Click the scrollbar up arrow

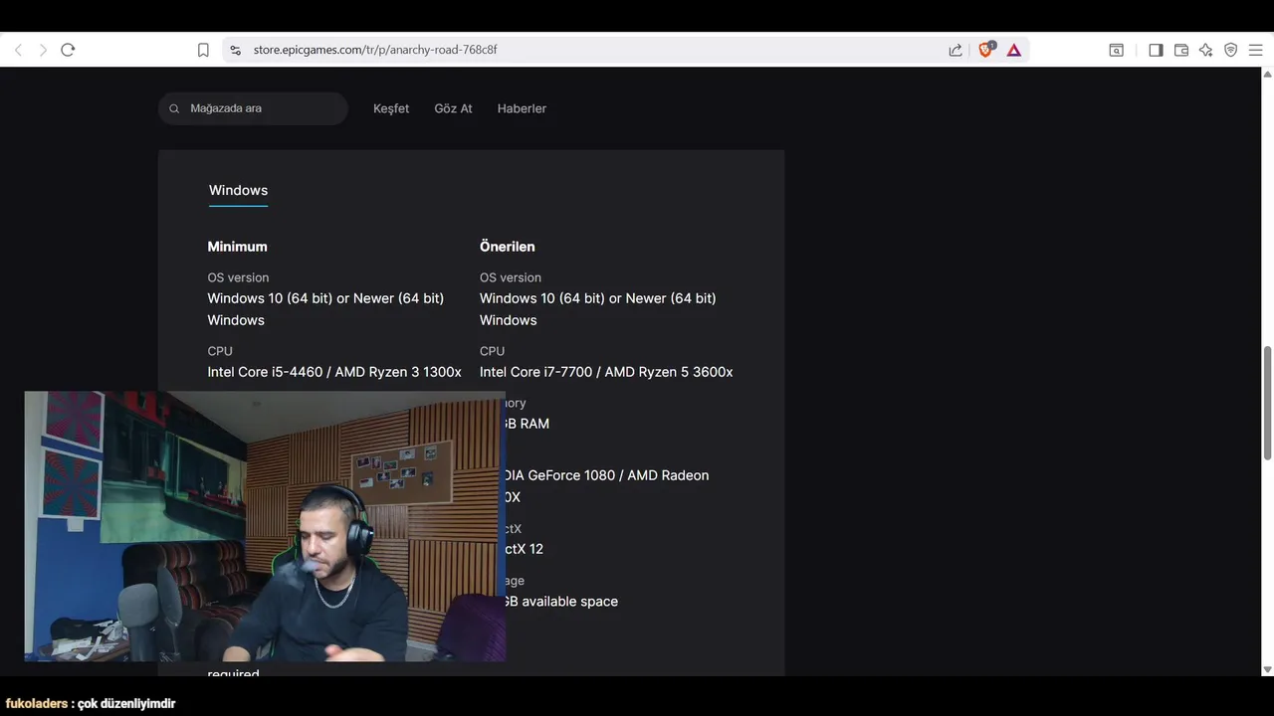[1267, 73]
